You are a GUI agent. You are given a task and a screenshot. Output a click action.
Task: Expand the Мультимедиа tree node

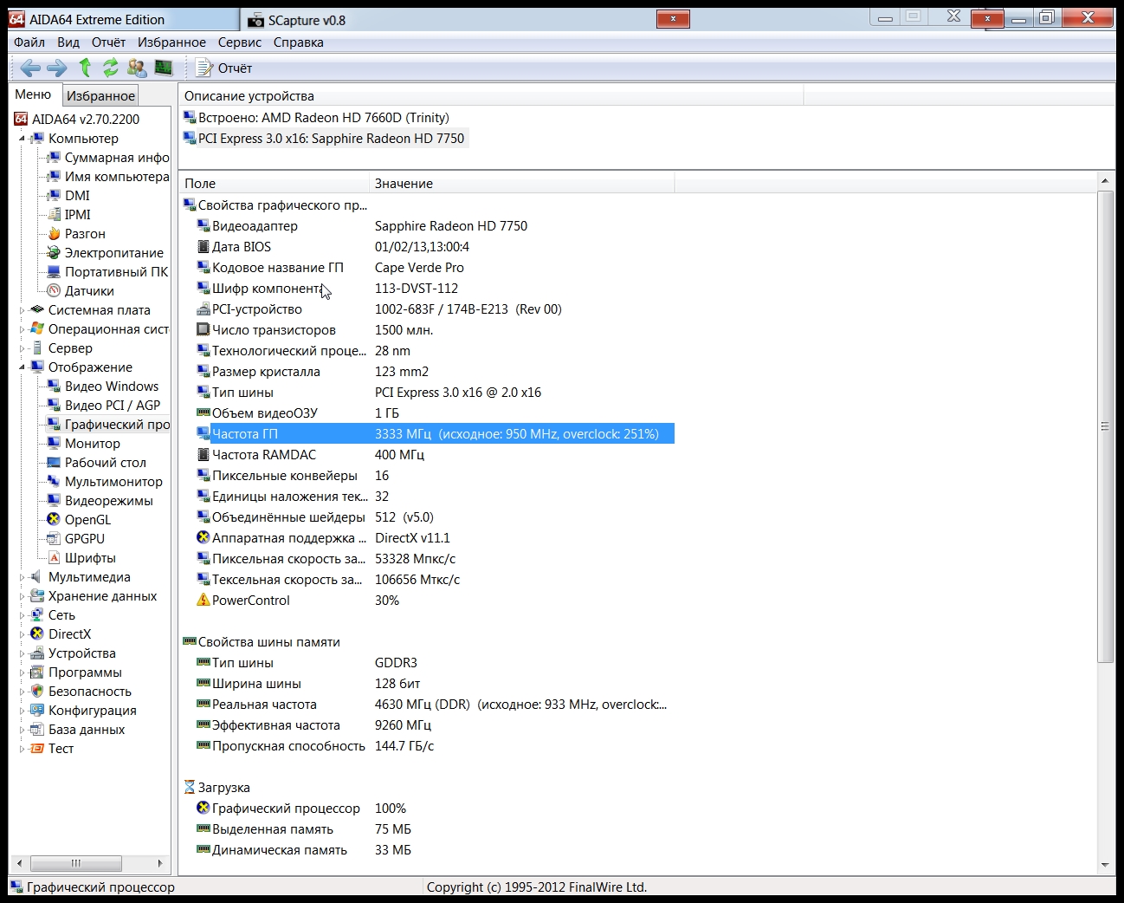pyautogui.click(x=22, y=577)
